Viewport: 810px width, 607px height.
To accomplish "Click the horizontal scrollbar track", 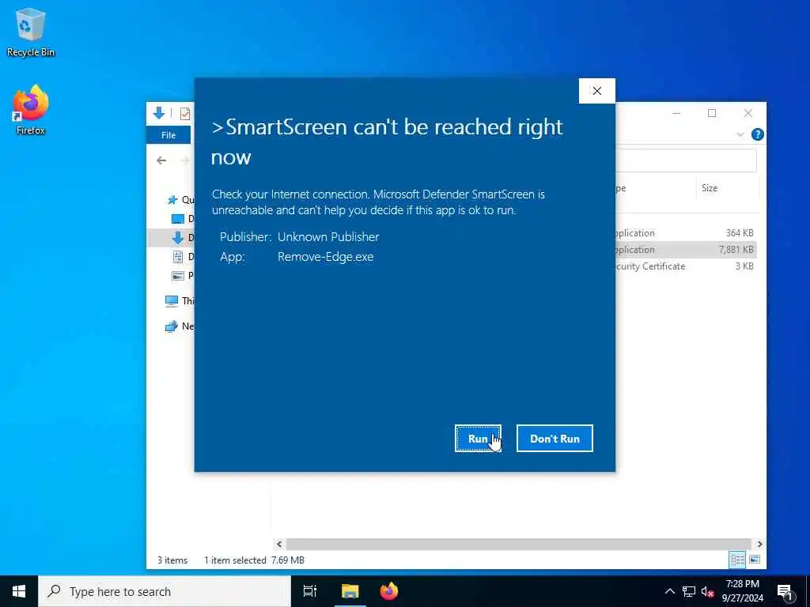I will pos(519,544).
